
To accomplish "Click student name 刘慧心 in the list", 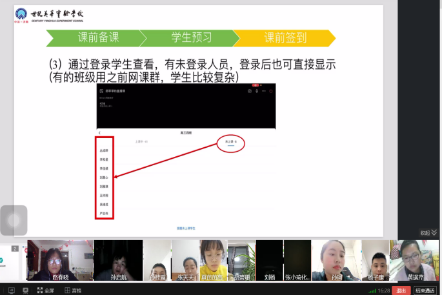I will click(x=103, y=177).
